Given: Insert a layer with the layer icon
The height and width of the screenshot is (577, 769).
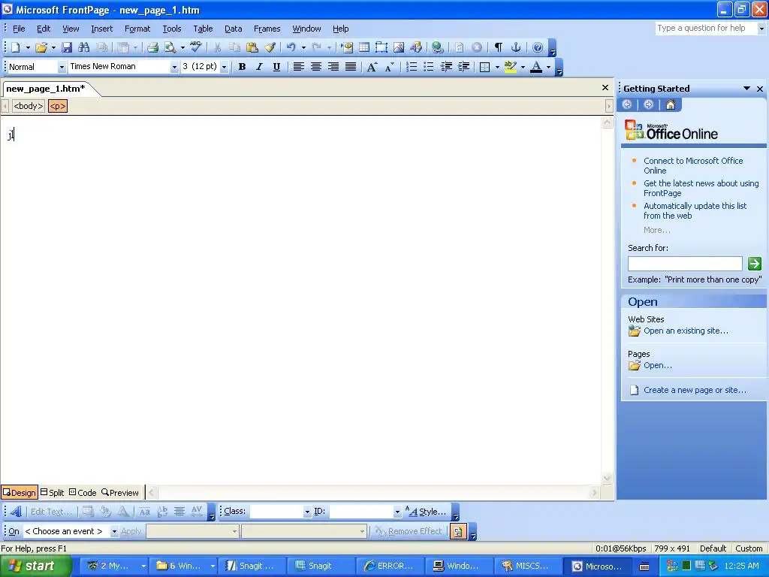Looking at the screenshot, I should click(381, 47).
